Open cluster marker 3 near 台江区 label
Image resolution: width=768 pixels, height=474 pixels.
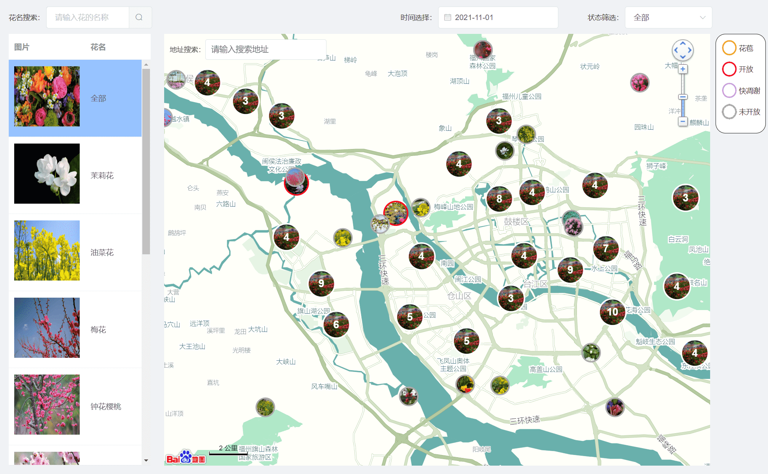click(511, 298)
